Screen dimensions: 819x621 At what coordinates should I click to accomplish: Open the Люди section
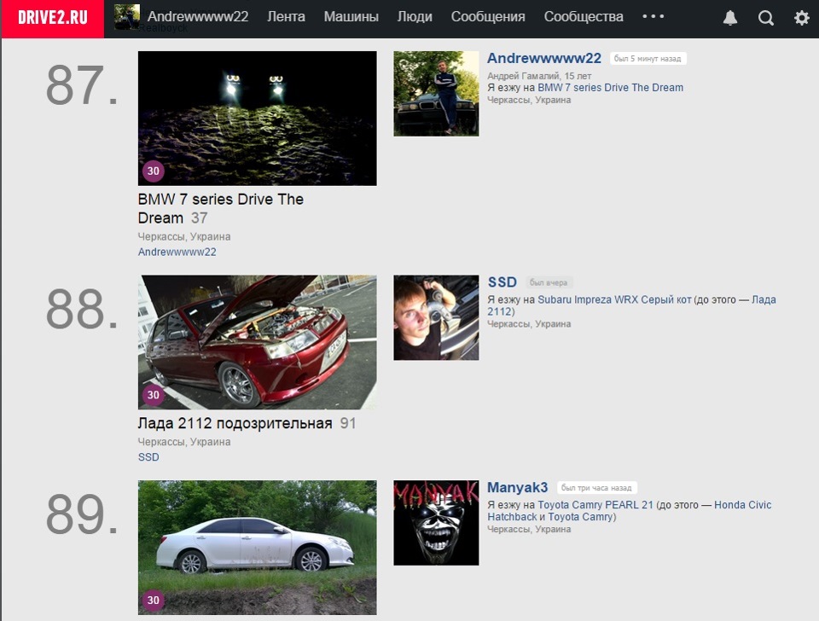pyautogui.click(x=415, y=17)
